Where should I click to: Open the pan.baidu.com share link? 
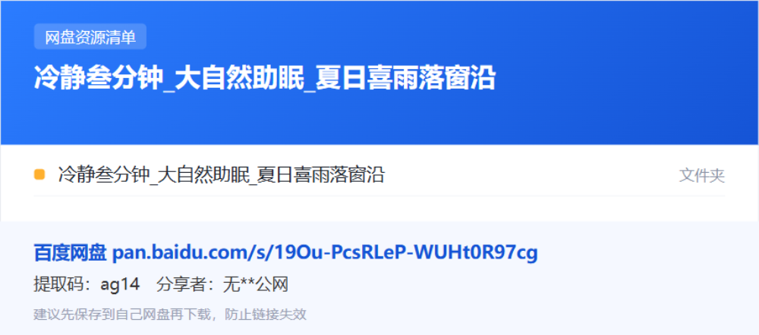pos(325,252)
